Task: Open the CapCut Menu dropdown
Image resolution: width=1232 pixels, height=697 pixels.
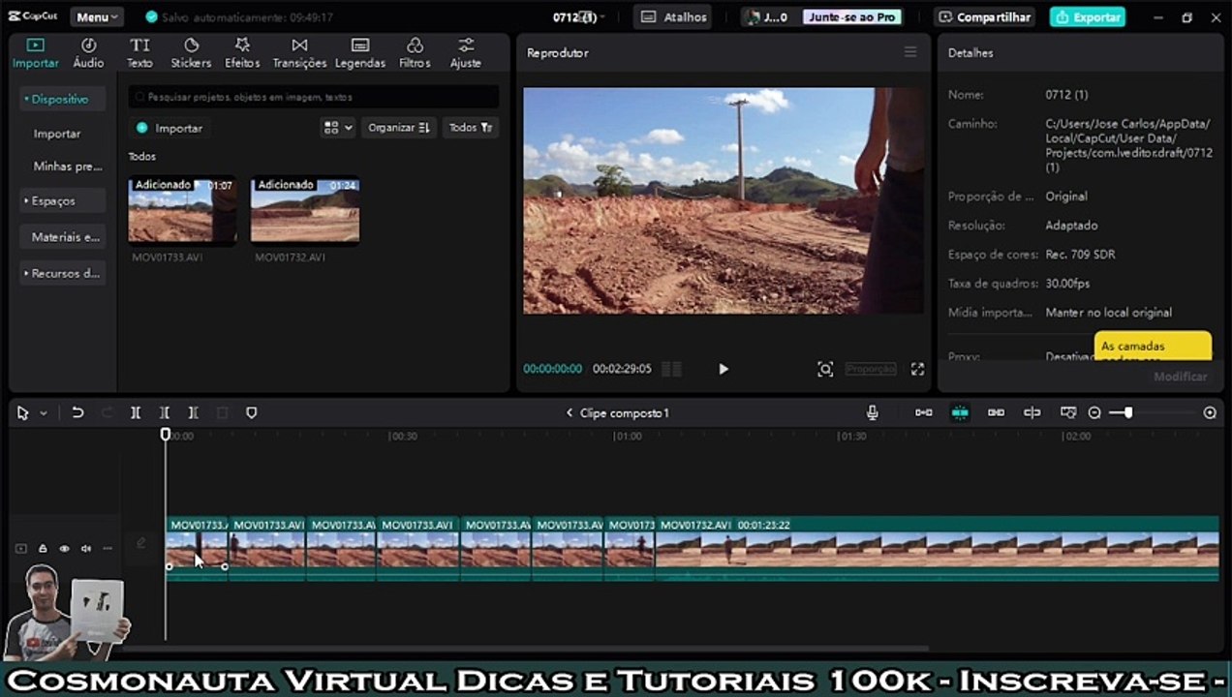Action: click(97, 17)
